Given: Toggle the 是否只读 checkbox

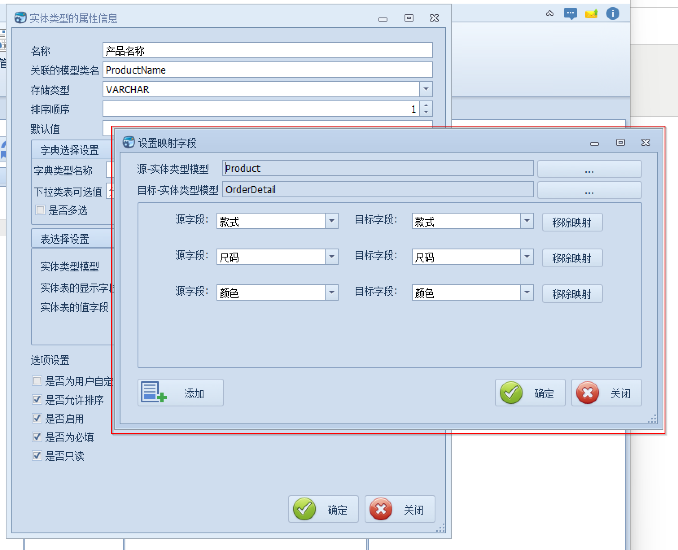Looking at the screenshot, I should coord(37,456).
